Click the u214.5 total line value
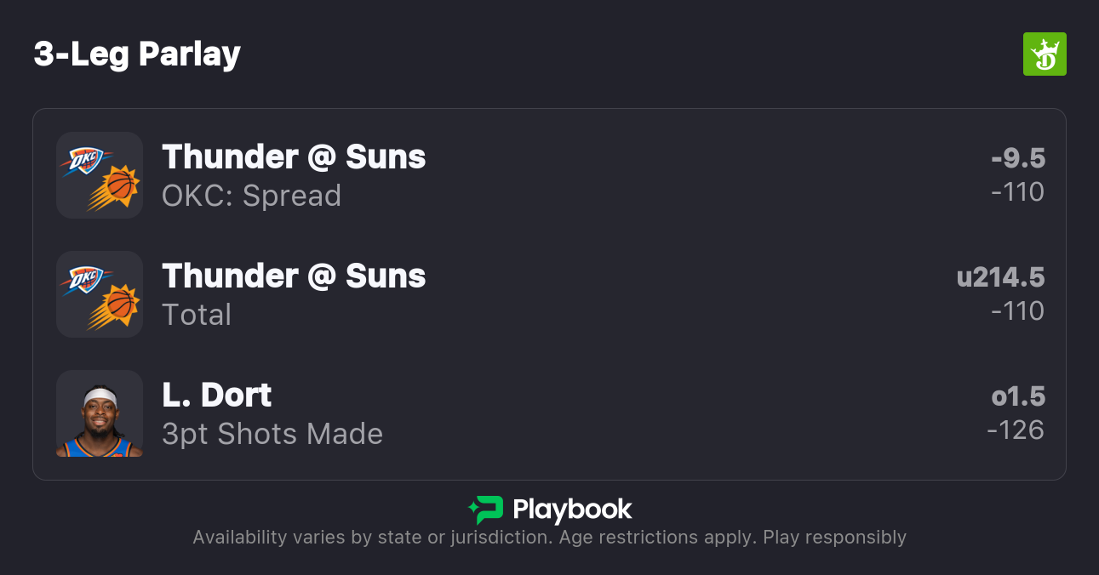Viewport: 1099px width, 575px height. 1000,277
